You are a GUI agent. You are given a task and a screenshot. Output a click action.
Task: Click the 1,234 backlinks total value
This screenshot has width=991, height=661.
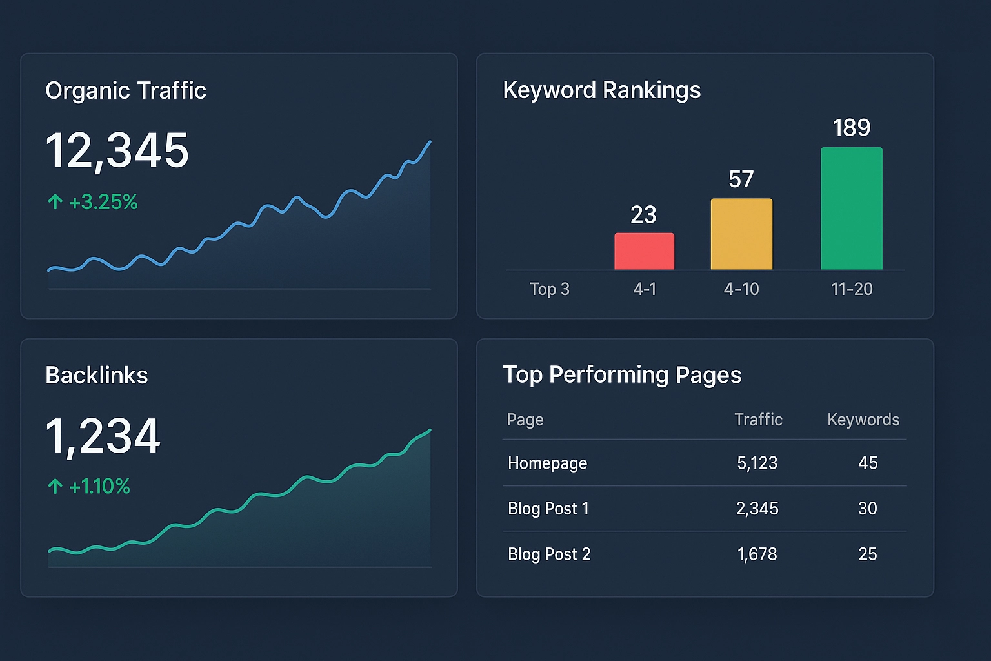(x=103, y=436)
